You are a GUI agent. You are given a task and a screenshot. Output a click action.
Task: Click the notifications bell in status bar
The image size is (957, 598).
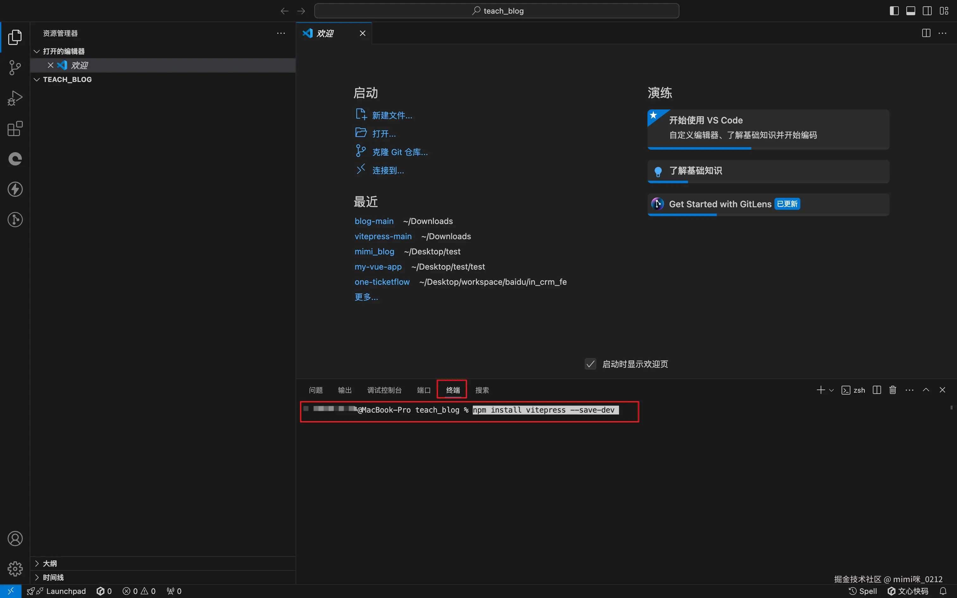(943, 591)
